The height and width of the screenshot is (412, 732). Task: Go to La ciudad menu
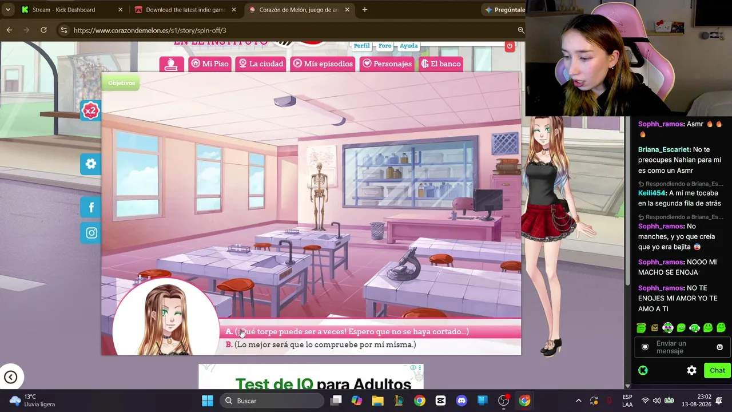261,64
